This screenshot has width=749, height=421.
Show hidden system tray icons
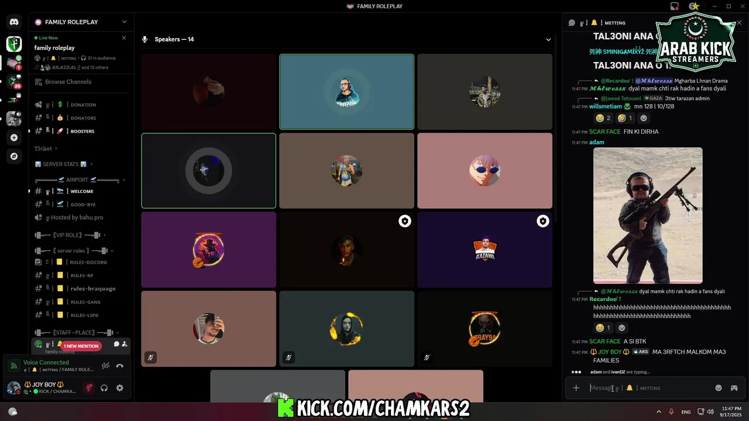659,412
